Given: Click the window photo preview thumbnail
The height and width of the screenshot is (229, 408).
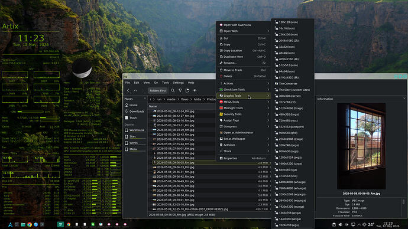Looking at the screenshot, I should [x=361, y=146].
